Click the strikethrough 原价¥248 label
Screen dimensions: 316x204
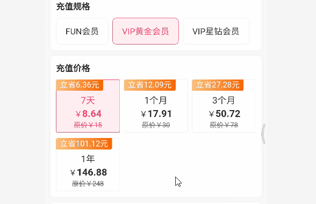(88, 184)
